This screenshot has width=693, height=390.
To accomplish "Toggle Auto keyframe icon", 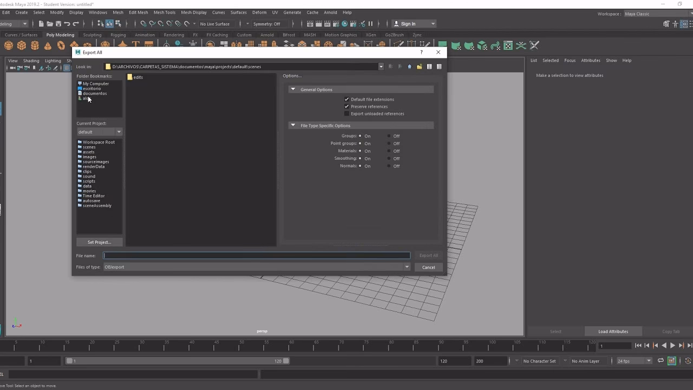I will pos(688,361).
